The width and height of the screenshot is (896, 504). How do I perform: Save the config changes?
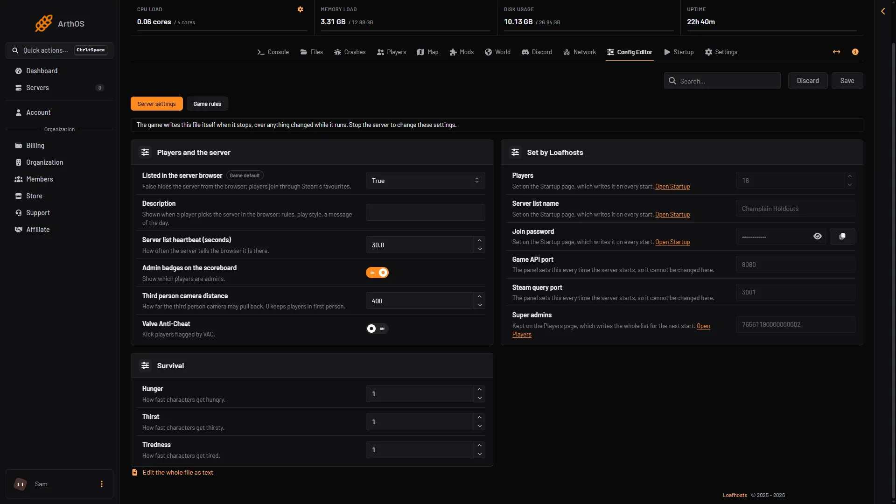point(847,81)
